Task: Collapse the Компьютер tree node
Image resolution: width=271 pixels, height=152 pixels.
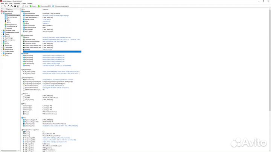Action: pos(1,13)
